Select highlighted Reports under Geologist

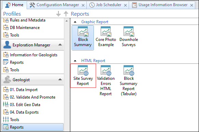pos(33,127)
